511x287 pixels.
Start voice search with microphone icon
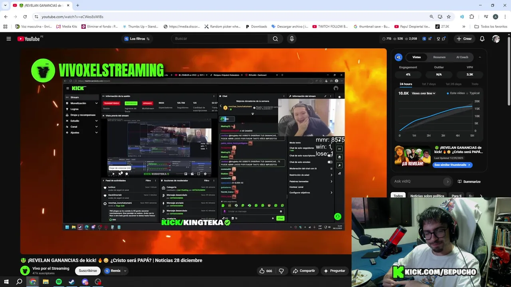(292, 39)
